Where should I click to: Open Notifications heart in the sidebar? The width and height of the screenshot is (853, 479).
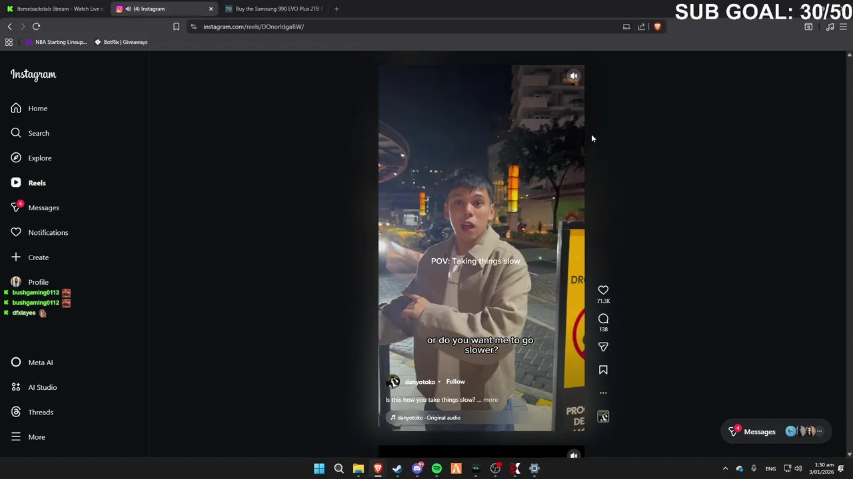point(39,233)
